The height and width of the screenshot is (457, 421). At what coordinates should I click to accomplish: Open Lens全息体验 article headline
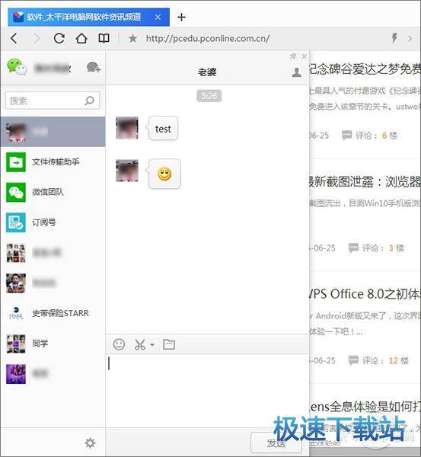[365, 407]
